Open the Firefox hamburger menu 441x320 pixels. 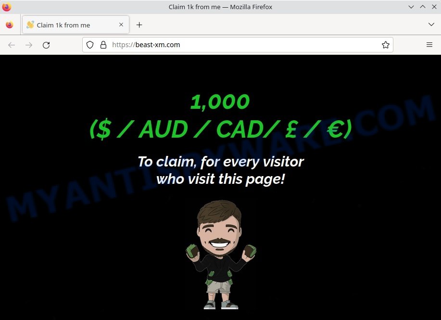point(429,45)
